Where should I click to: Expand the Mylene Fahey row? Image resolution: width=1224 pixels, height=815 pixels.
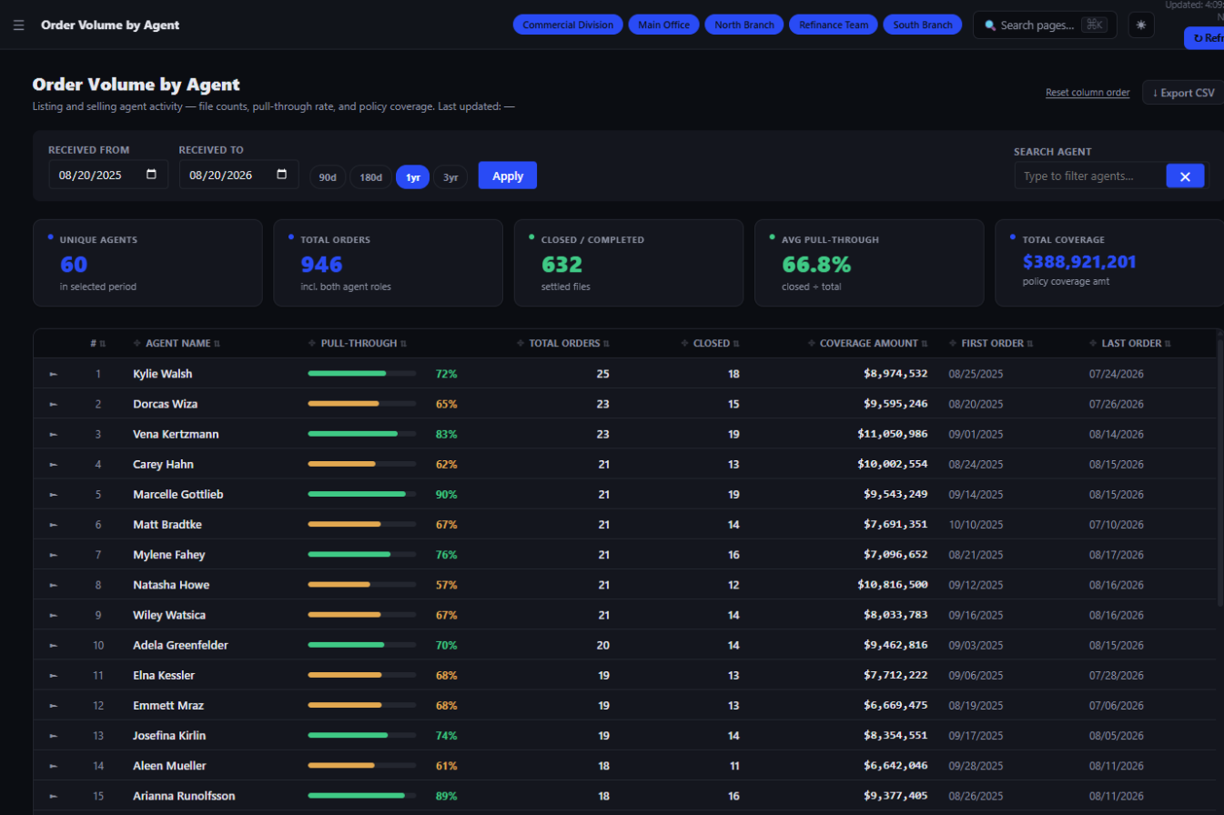53,555
